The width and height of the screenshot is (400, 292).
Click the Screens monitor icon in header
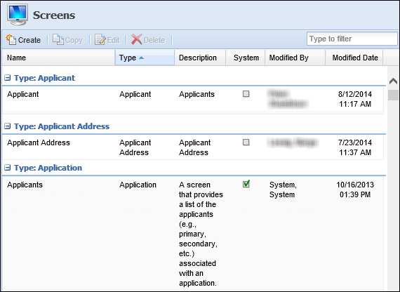tap(18, 15)
